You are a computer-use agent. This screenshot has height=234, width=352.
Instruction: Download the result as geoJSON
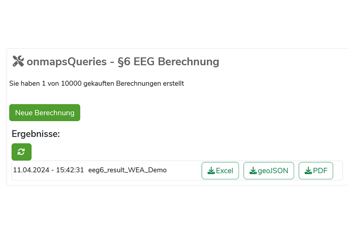(x=269, y=170)
